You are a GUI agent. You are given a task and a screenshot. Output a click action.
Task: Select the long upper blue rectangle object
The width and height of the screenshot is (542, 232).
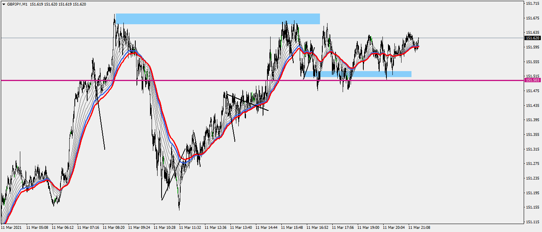[x=218, y=19]
